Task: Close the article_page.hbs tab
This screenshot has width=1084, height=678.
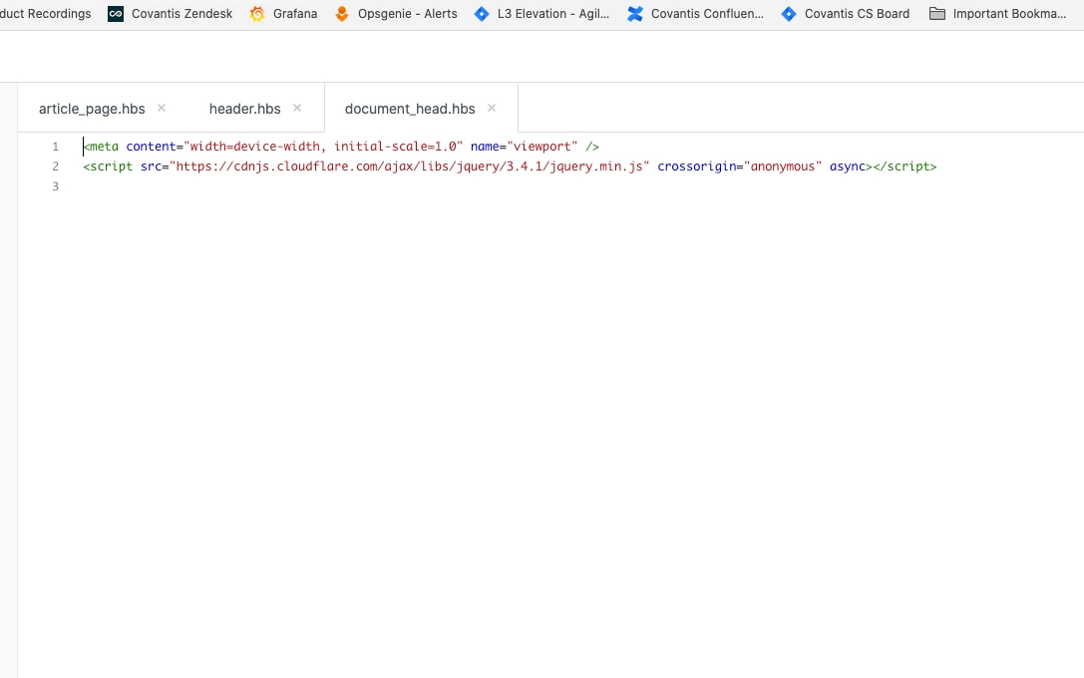Action: (162, 108)
